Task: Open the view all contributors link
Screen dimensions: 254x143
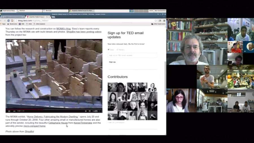Action: tap(116, 123)
